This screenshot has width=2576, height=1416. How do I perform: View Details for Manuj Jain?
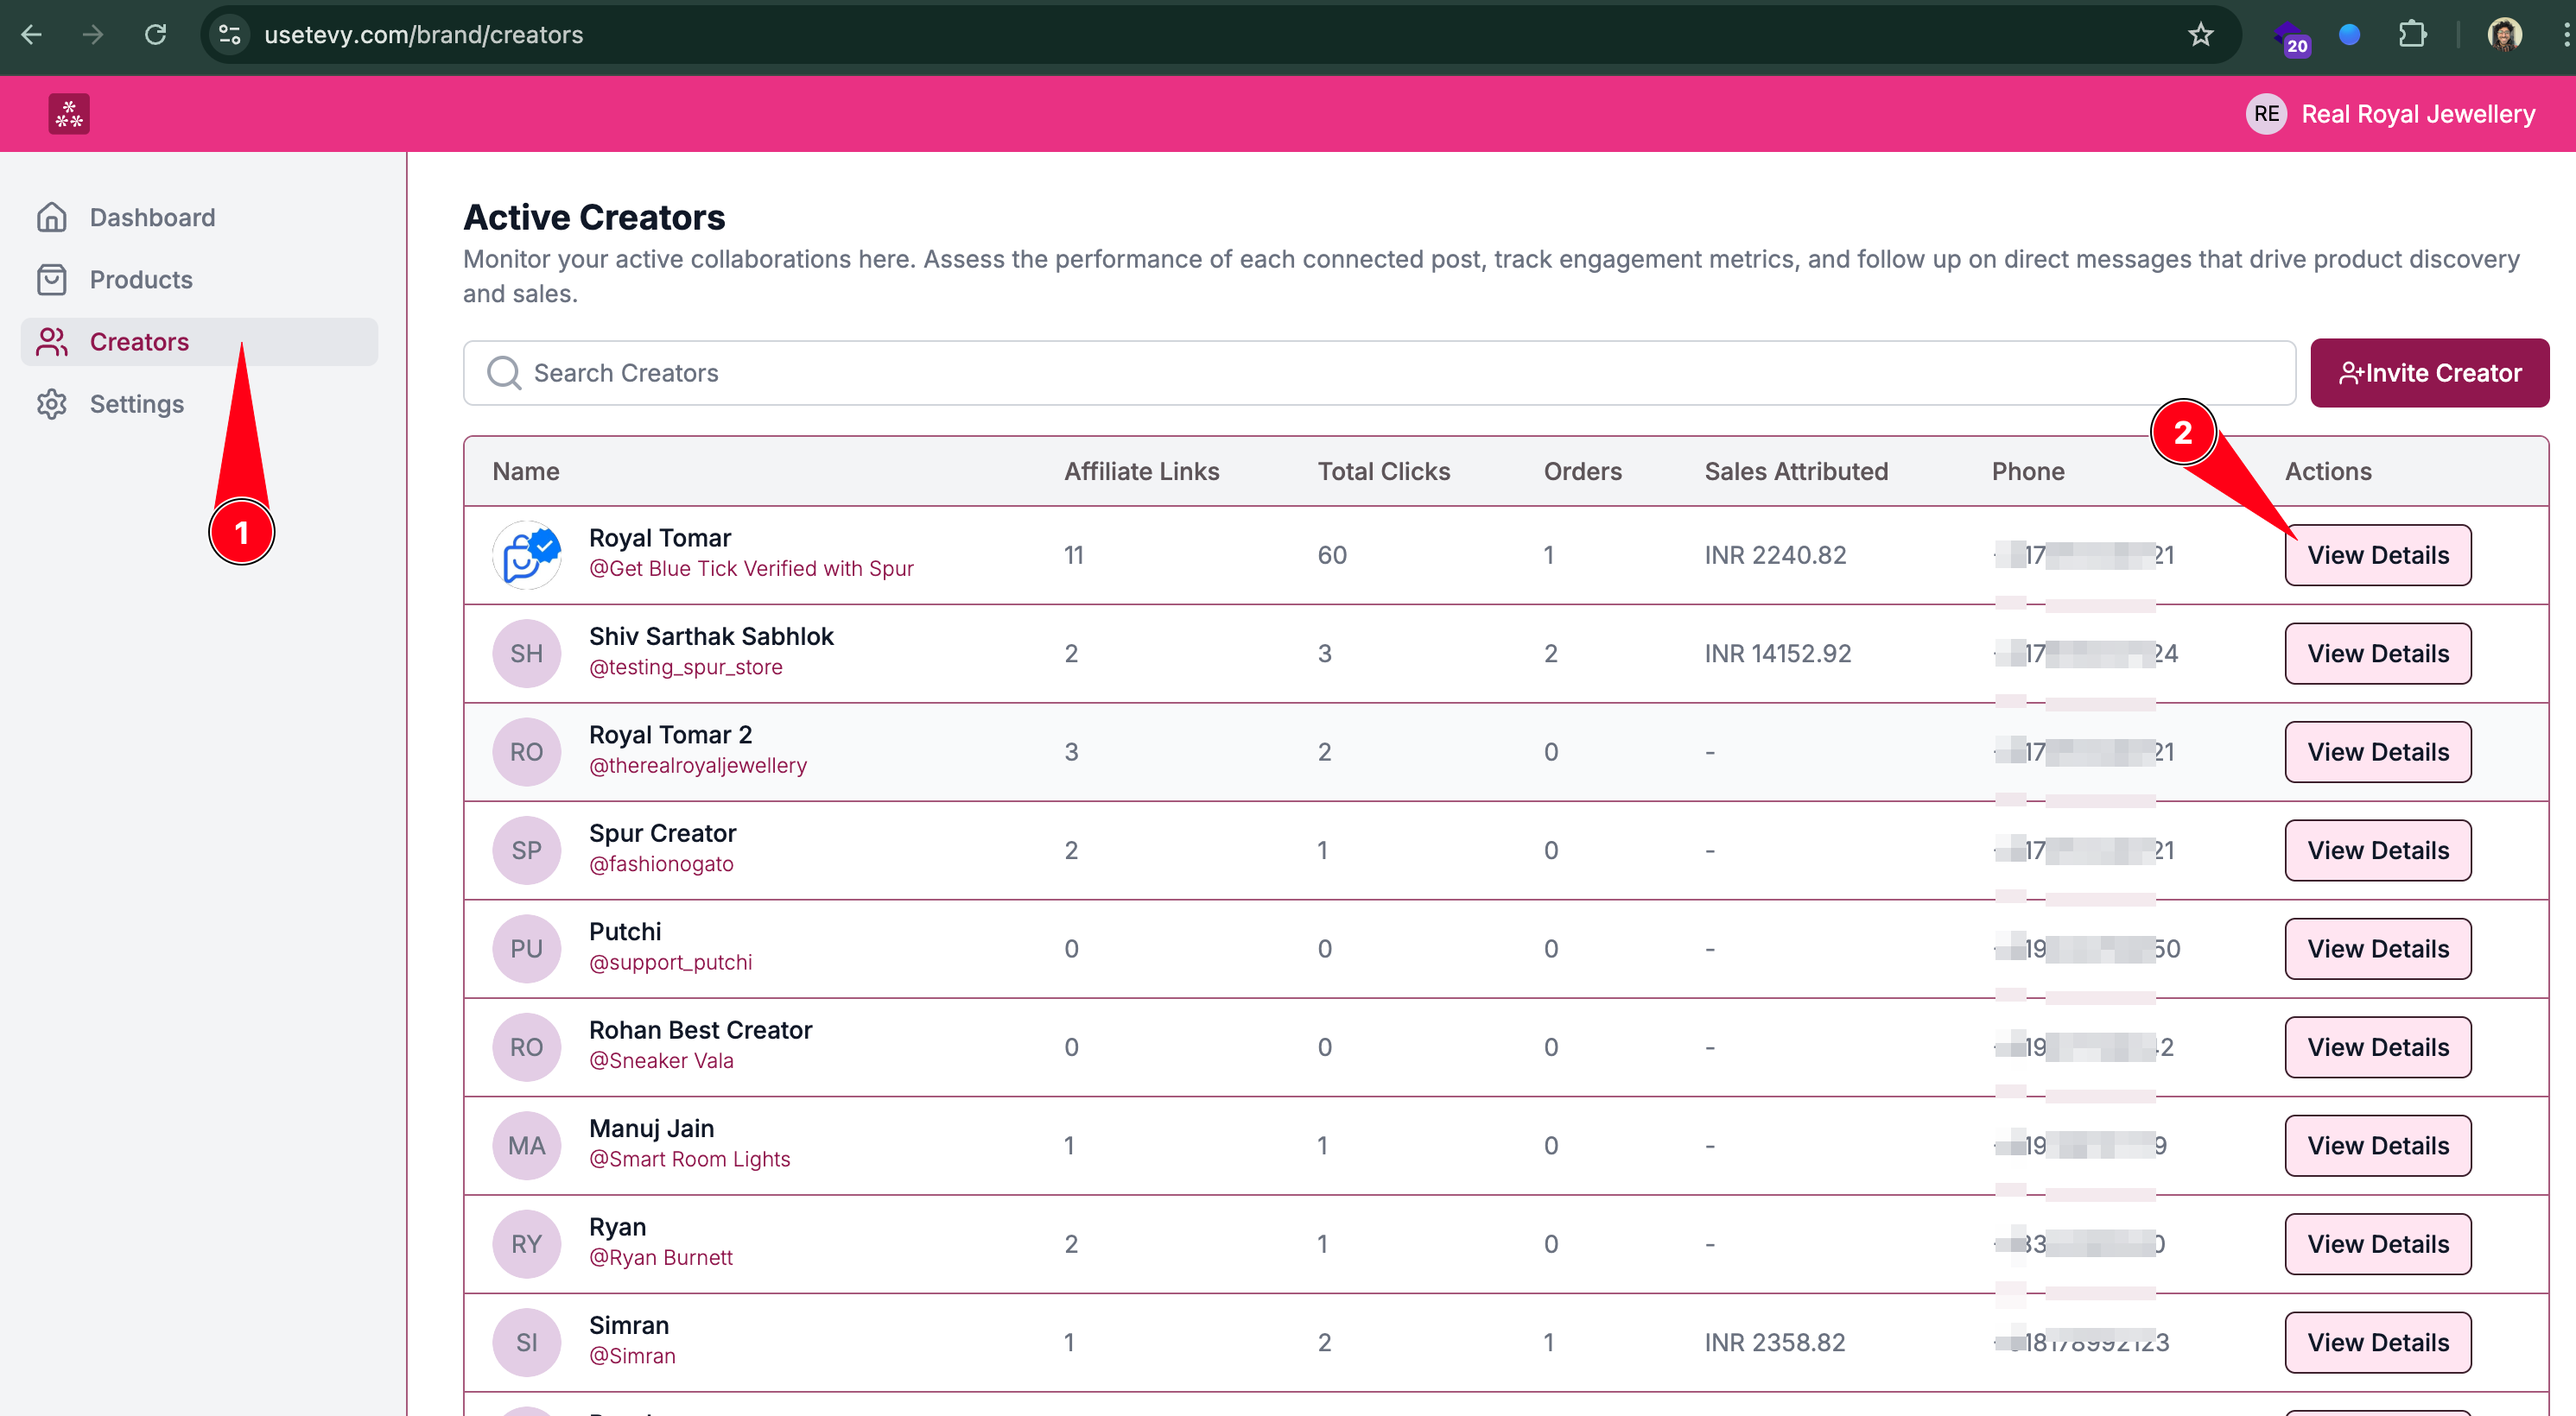click(x=2377, y=1145)
